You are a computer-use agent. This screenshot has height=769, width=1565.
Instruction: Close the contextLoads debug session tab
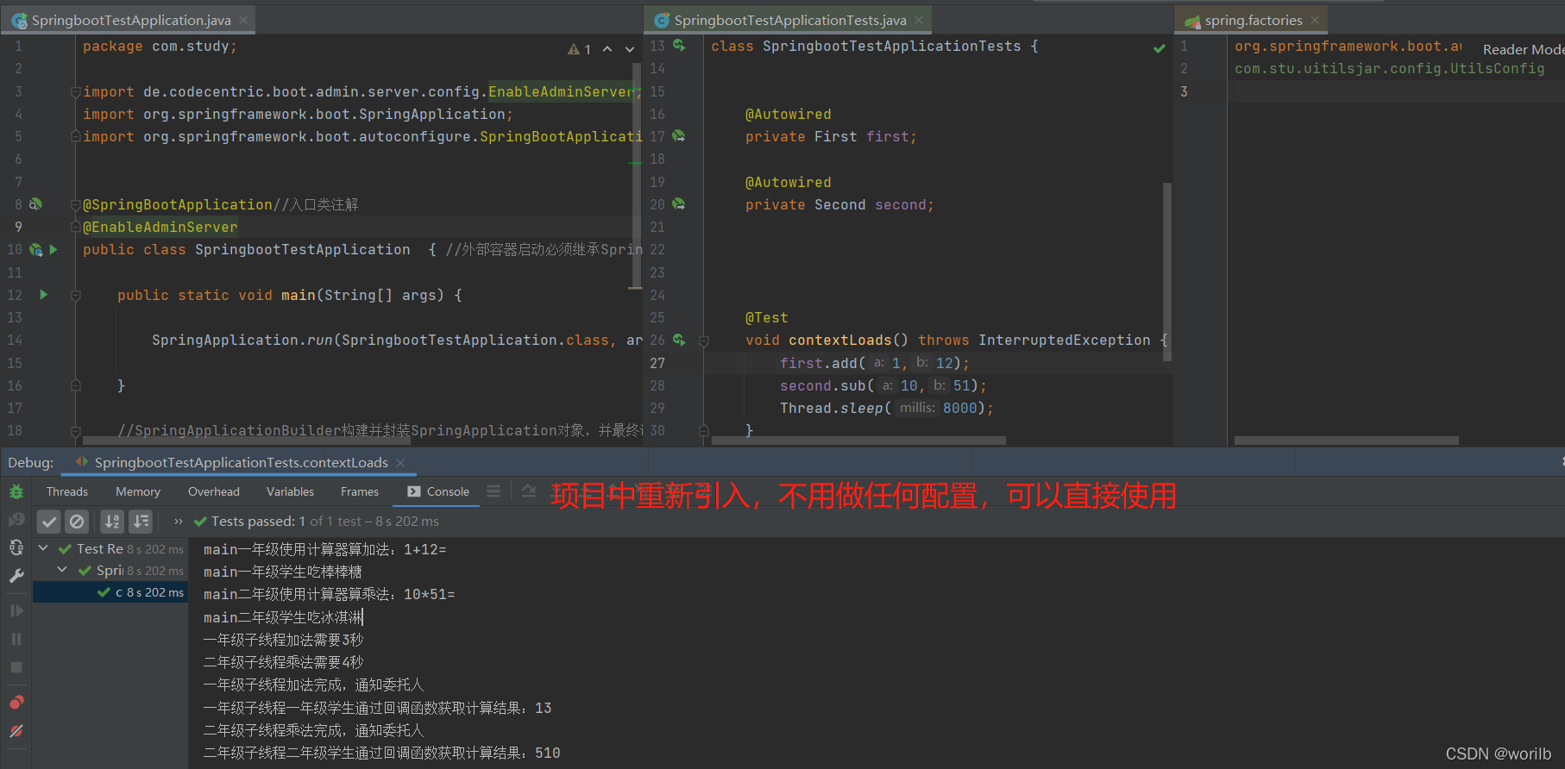point(400,463)
